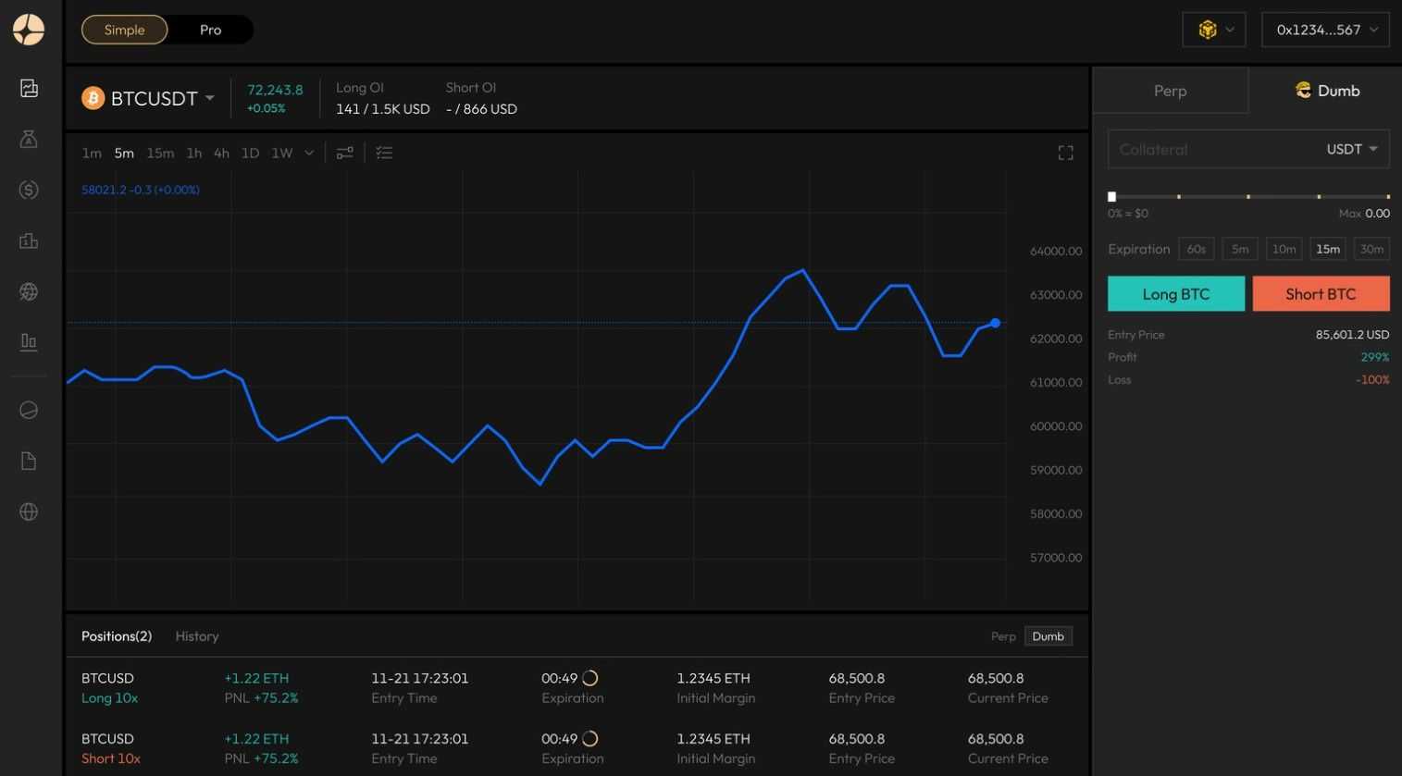The image size is (1402, 776).
Task: Open the Positions(2) tab
Action: [x=117, y=636]
